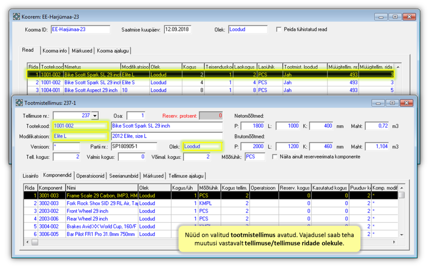
Task: Show the Tellimuse ajalugu tab
Action: pos(186,176)
